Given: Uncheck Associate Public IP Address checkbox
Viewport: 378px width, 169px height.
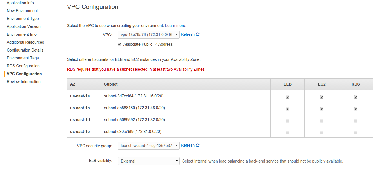Looking at the screenshot, I should tap(119, 44).
